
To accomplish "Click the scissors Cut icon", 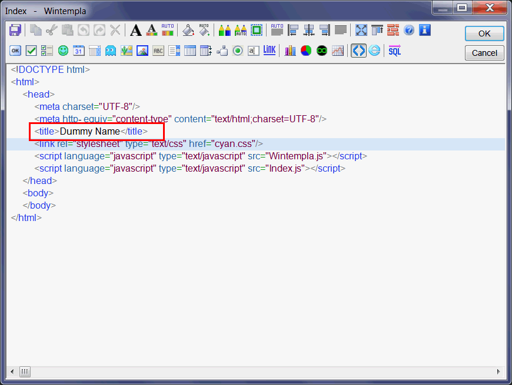I will pos(52,31).
